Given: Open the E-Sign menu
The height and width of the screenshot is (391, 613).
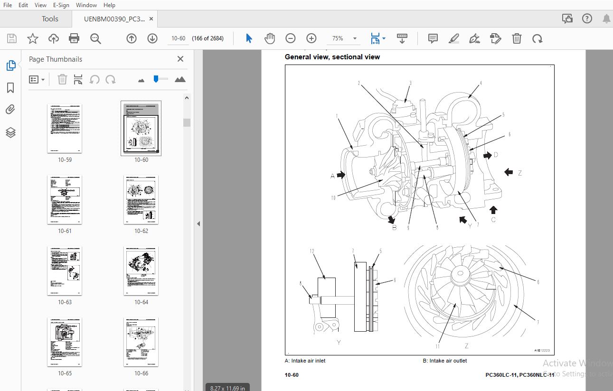Looking at the screenshot, I should (x=61, y=5).
